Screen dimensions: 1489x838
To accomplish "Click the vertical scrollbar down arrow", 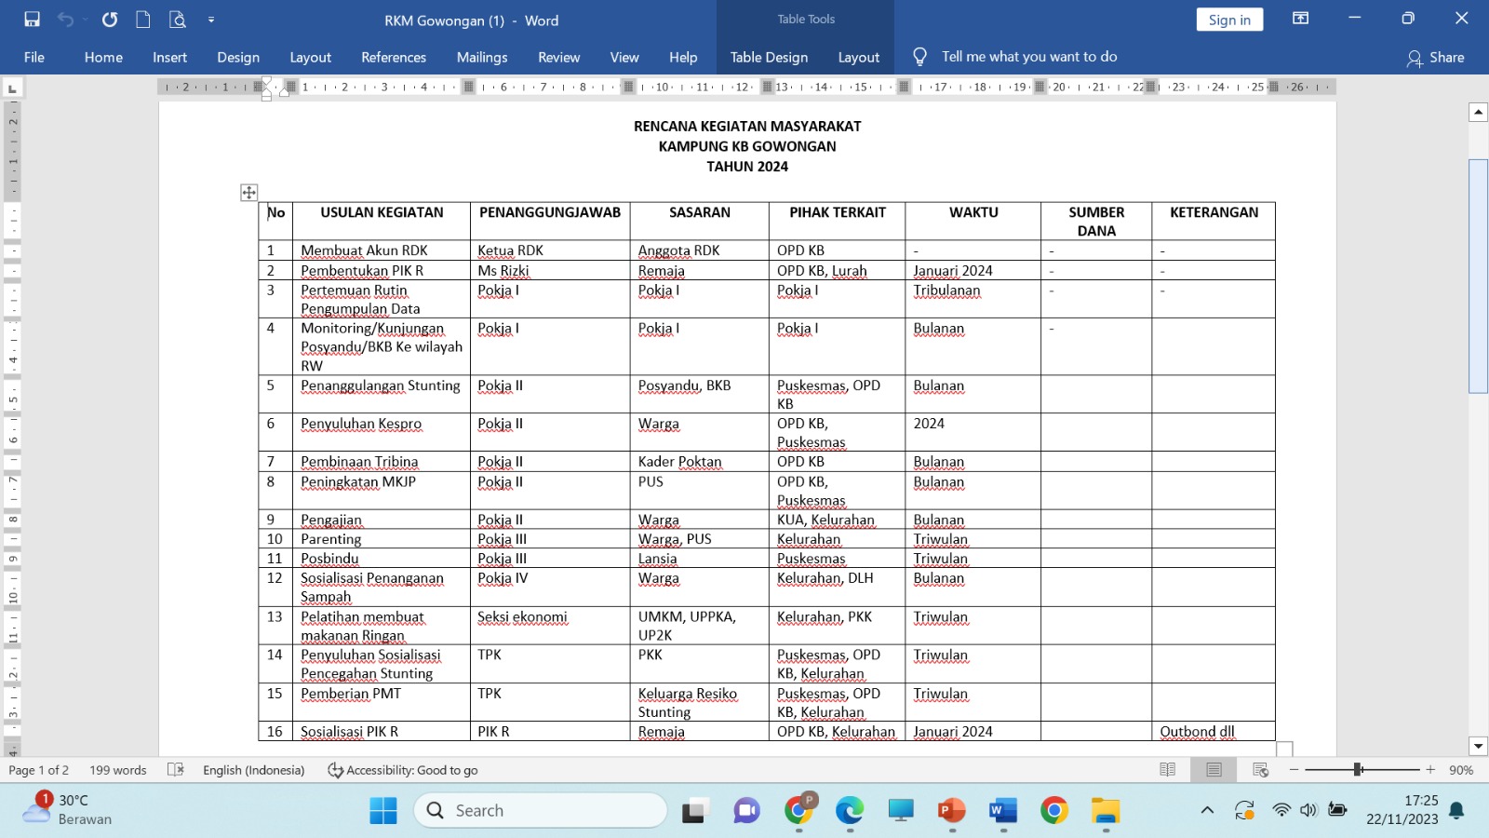I will (1478, 746).
